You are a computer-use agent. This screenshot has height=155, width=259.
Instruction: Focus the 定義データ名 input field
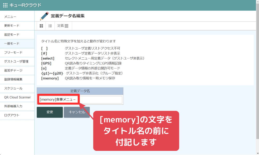[80, 100]
